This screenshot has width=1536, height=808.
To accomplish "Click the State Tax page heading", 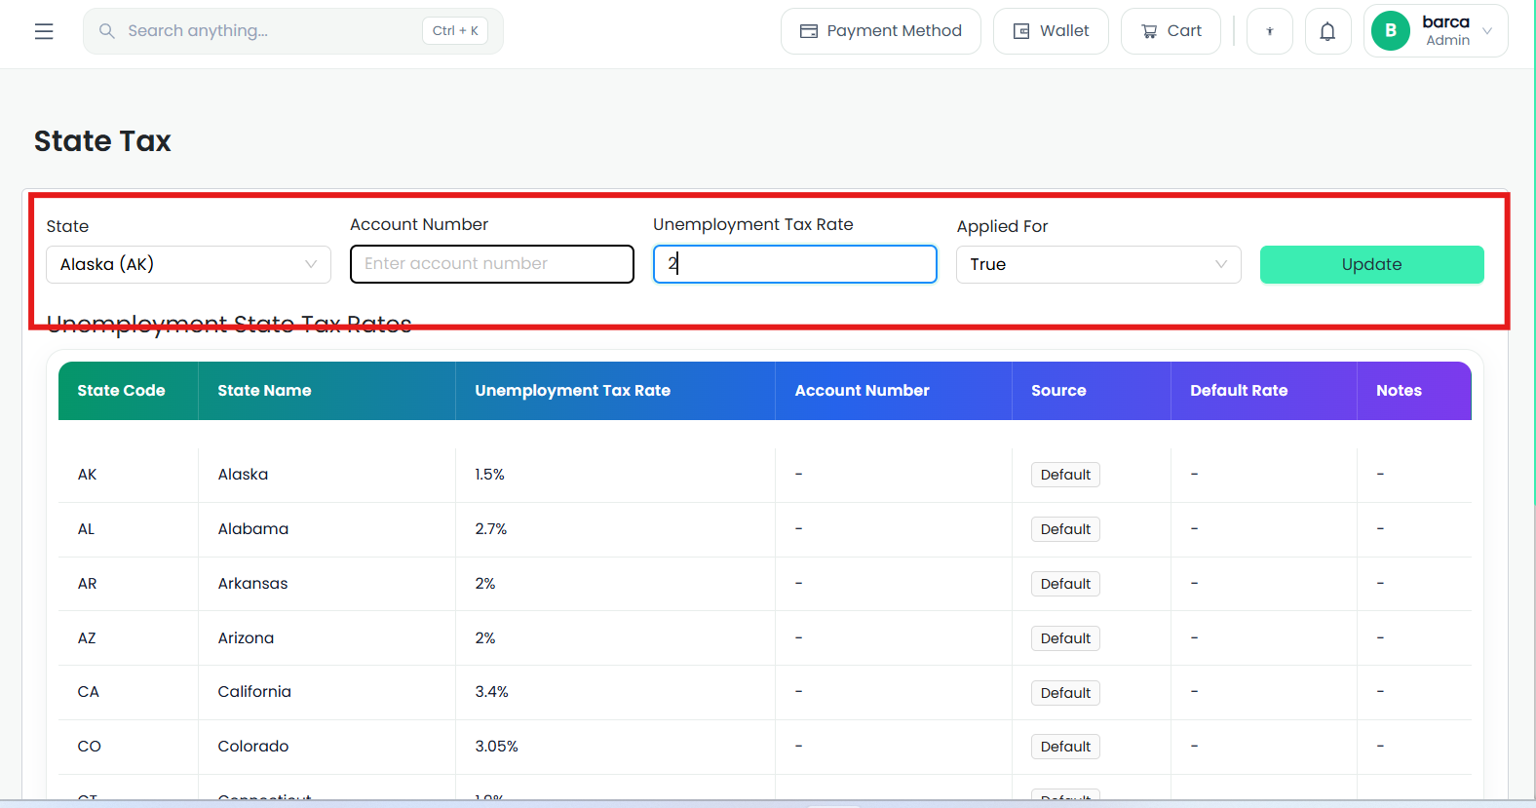I will [x=102, y=141].
